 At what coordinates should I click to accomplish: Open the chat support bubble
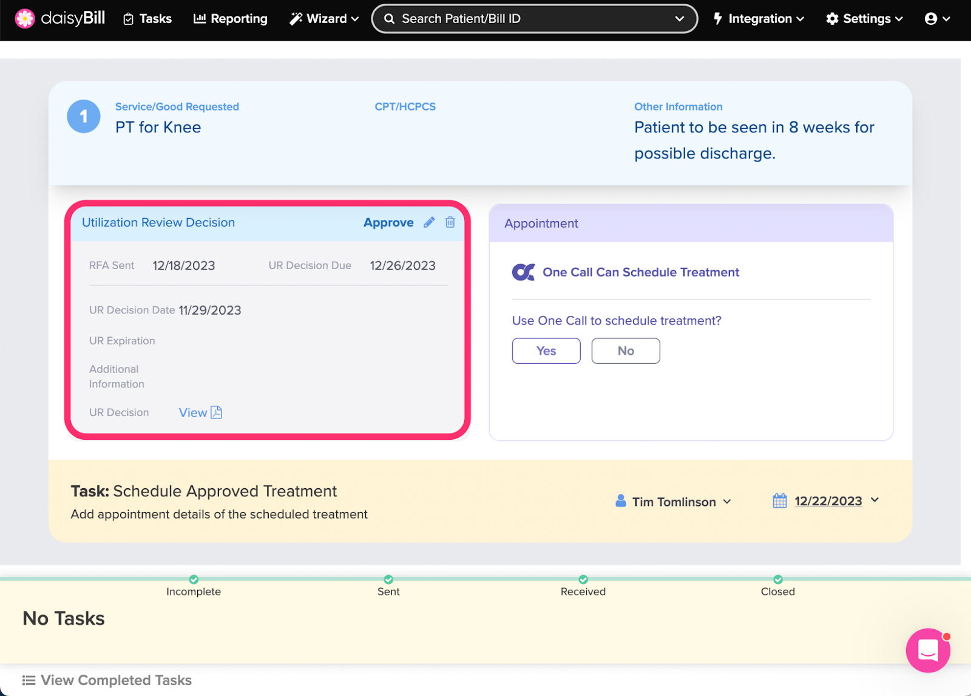tap(927, 650)
